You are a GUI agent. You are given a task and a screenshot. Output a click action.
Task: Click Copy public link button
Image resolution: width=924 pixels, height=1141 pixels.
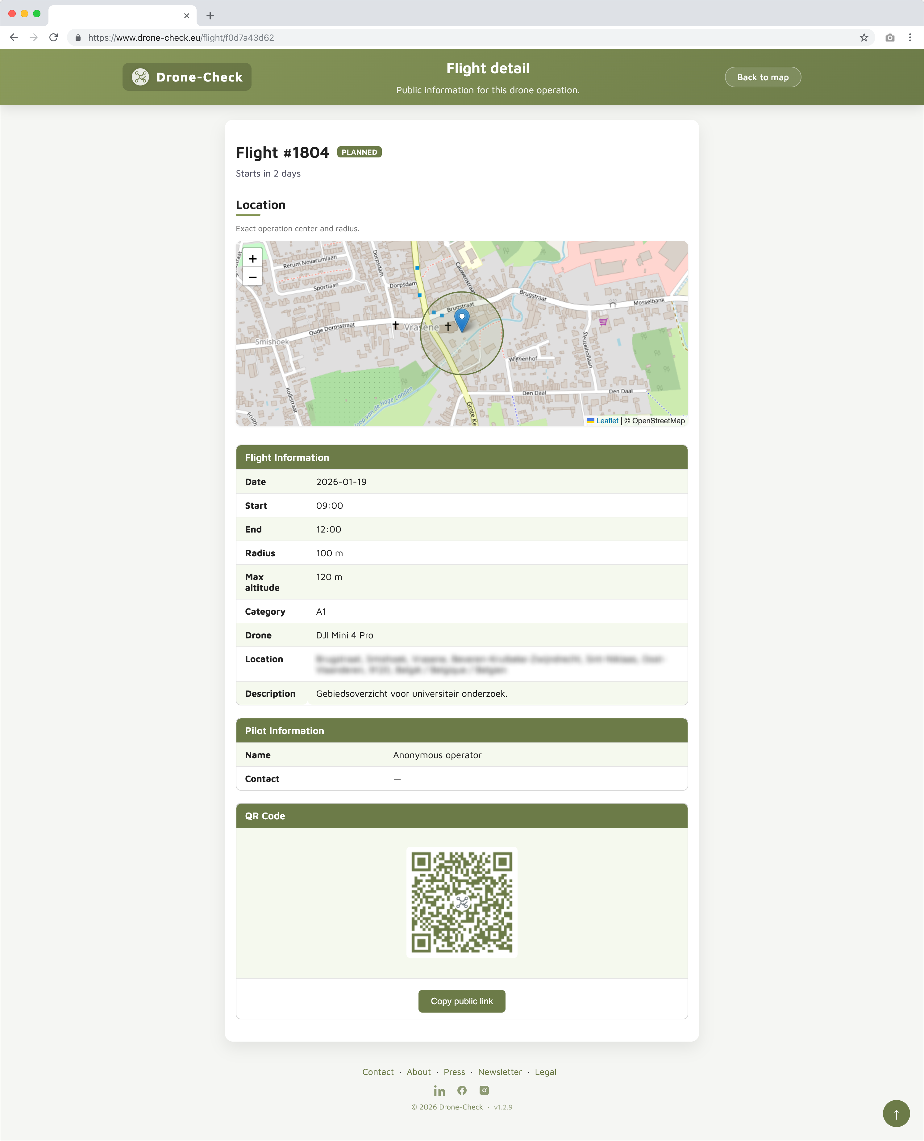click(x=461, y=1001)
